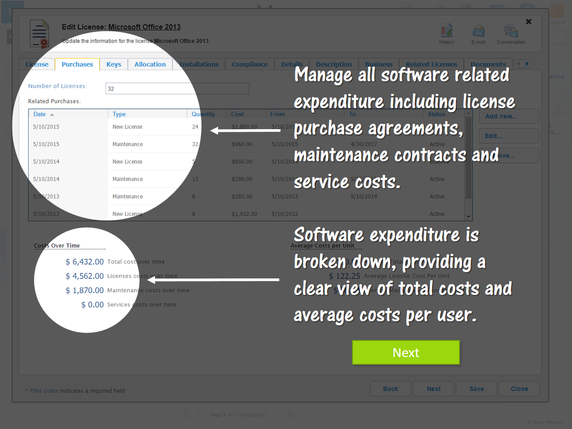The width and height of the screenshot is (572, 429).
Task: Open the Keys tab
Action: pos(114,64)
